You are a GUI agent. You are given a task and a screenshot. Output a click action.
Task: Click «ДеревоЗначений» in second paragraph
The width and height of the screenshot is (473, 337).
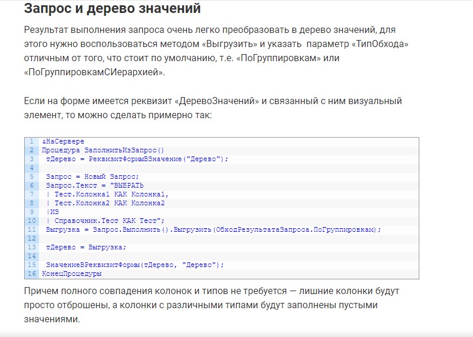tap(216, 101)
